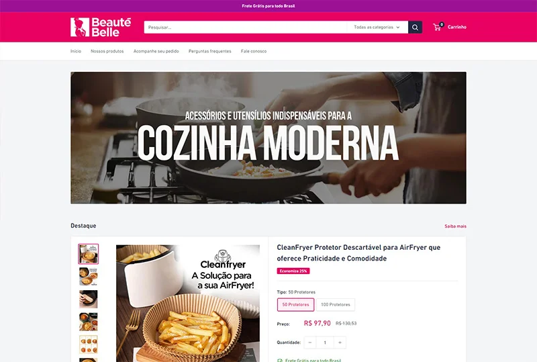The image size is (537, 362).
Task: Open Perguntas frequentes page
Action: (x=210, y=51)
